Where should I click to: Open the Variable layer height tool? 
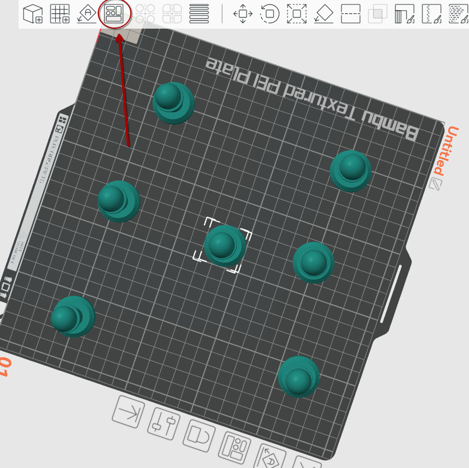point(199,13)
